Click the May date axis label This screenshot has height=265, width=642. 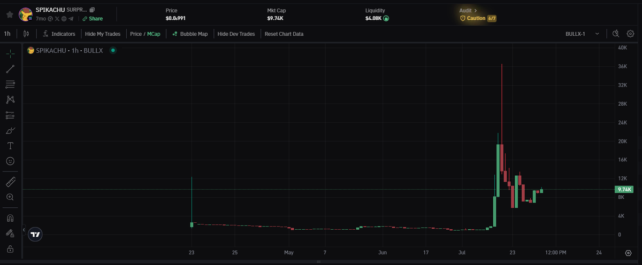point(289,252)
